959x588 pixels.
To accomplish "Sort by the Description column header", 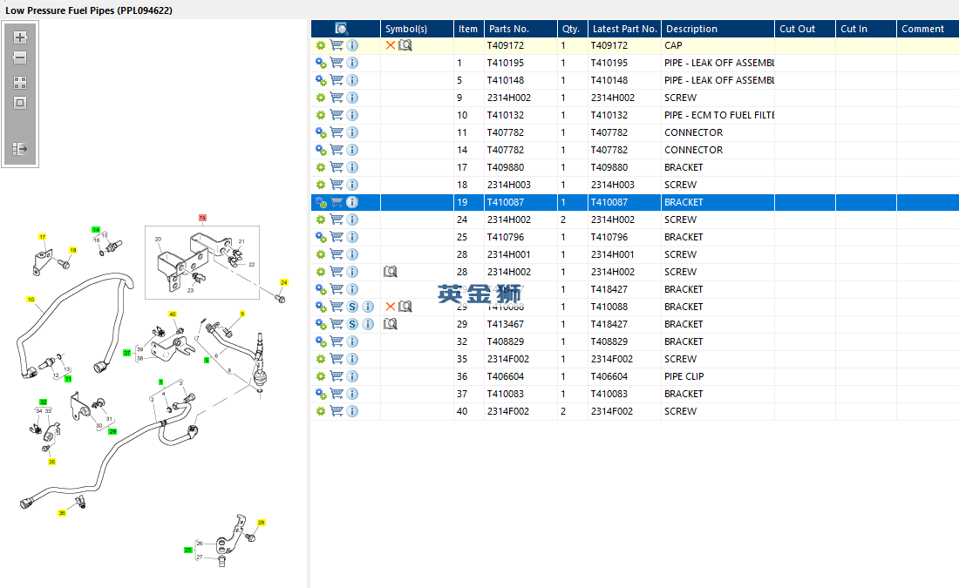I will coord(691,29).
